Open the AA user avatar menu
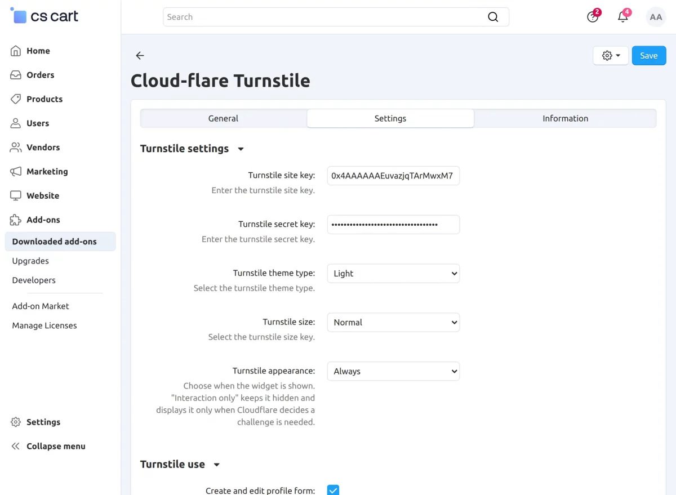Viewport: 676px width, 495px height. (x=656, y=17)
